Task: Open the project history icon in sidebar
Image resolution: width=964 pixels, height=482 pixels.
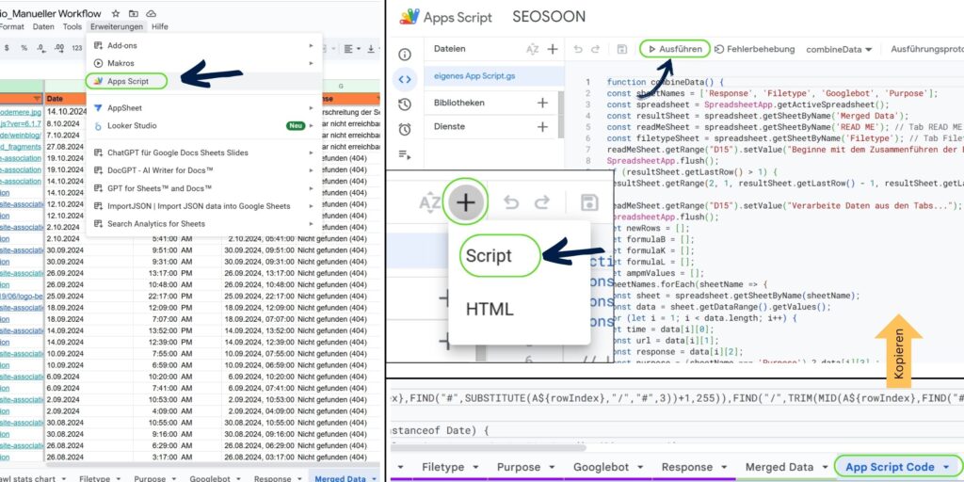Action: [405, 104]
